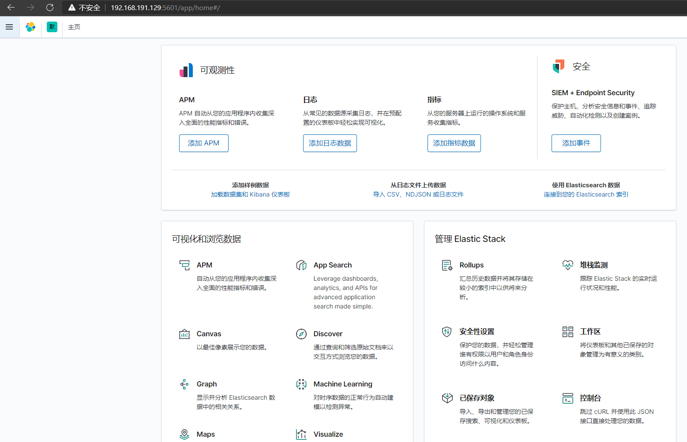Open the Visualize title

click(328, 435)
